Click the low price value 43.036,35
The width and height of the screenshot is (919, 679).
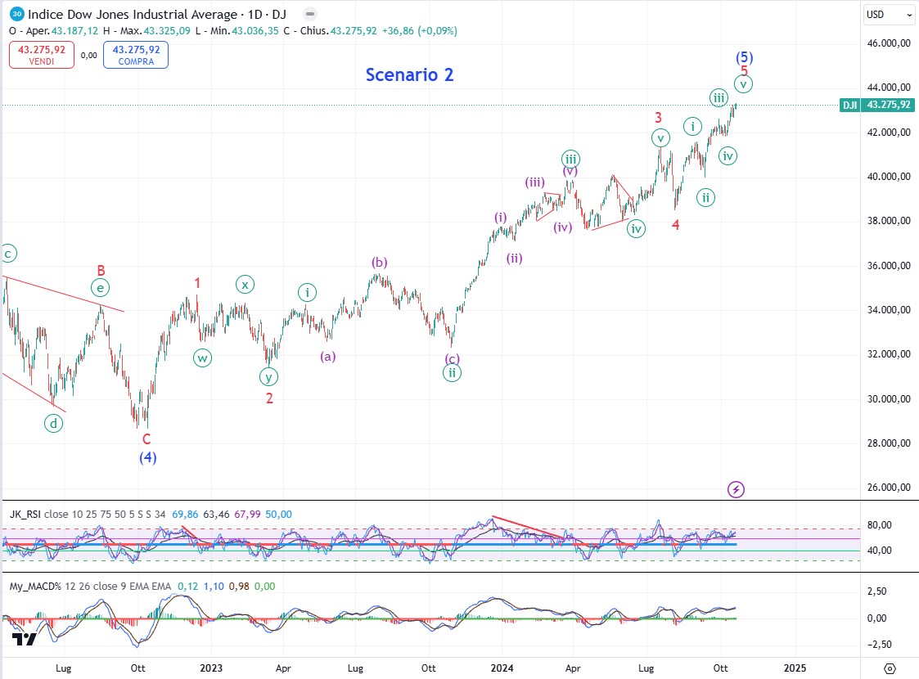click(255, 31)
